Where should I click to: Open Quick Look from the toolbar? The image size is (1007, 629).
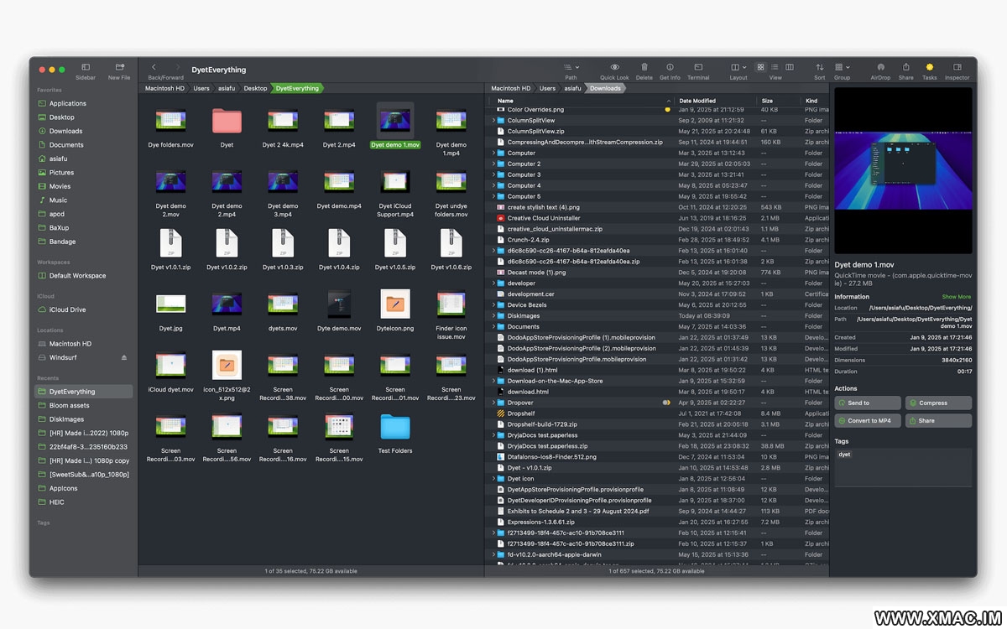[x=614, y=67]
